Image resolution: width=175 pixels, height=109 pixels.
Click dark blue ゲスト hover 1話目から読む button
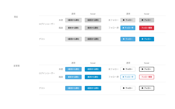pos(93,88)
